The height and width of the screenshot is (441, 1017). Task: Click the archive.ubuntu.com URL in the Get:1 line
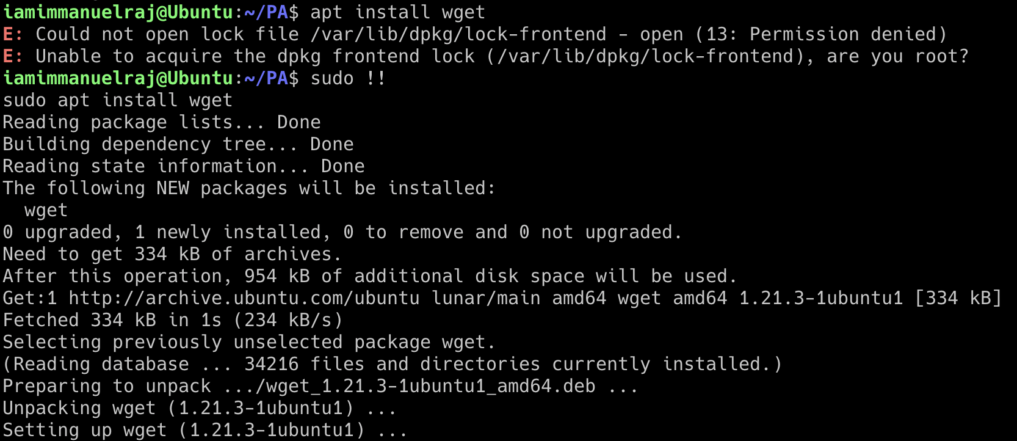pos(244,298)
